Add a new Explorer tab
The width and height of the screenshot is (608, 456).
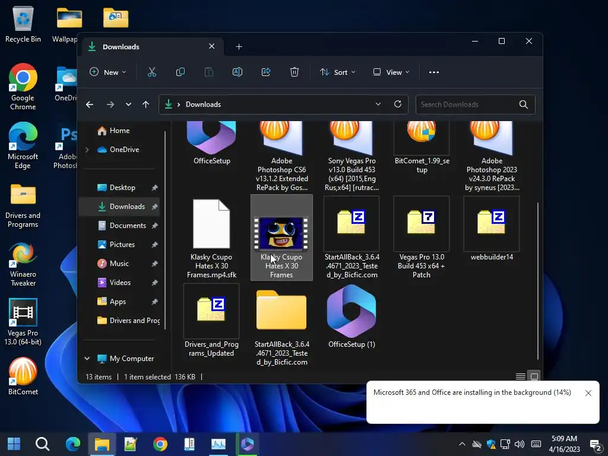tap(239, 46)
